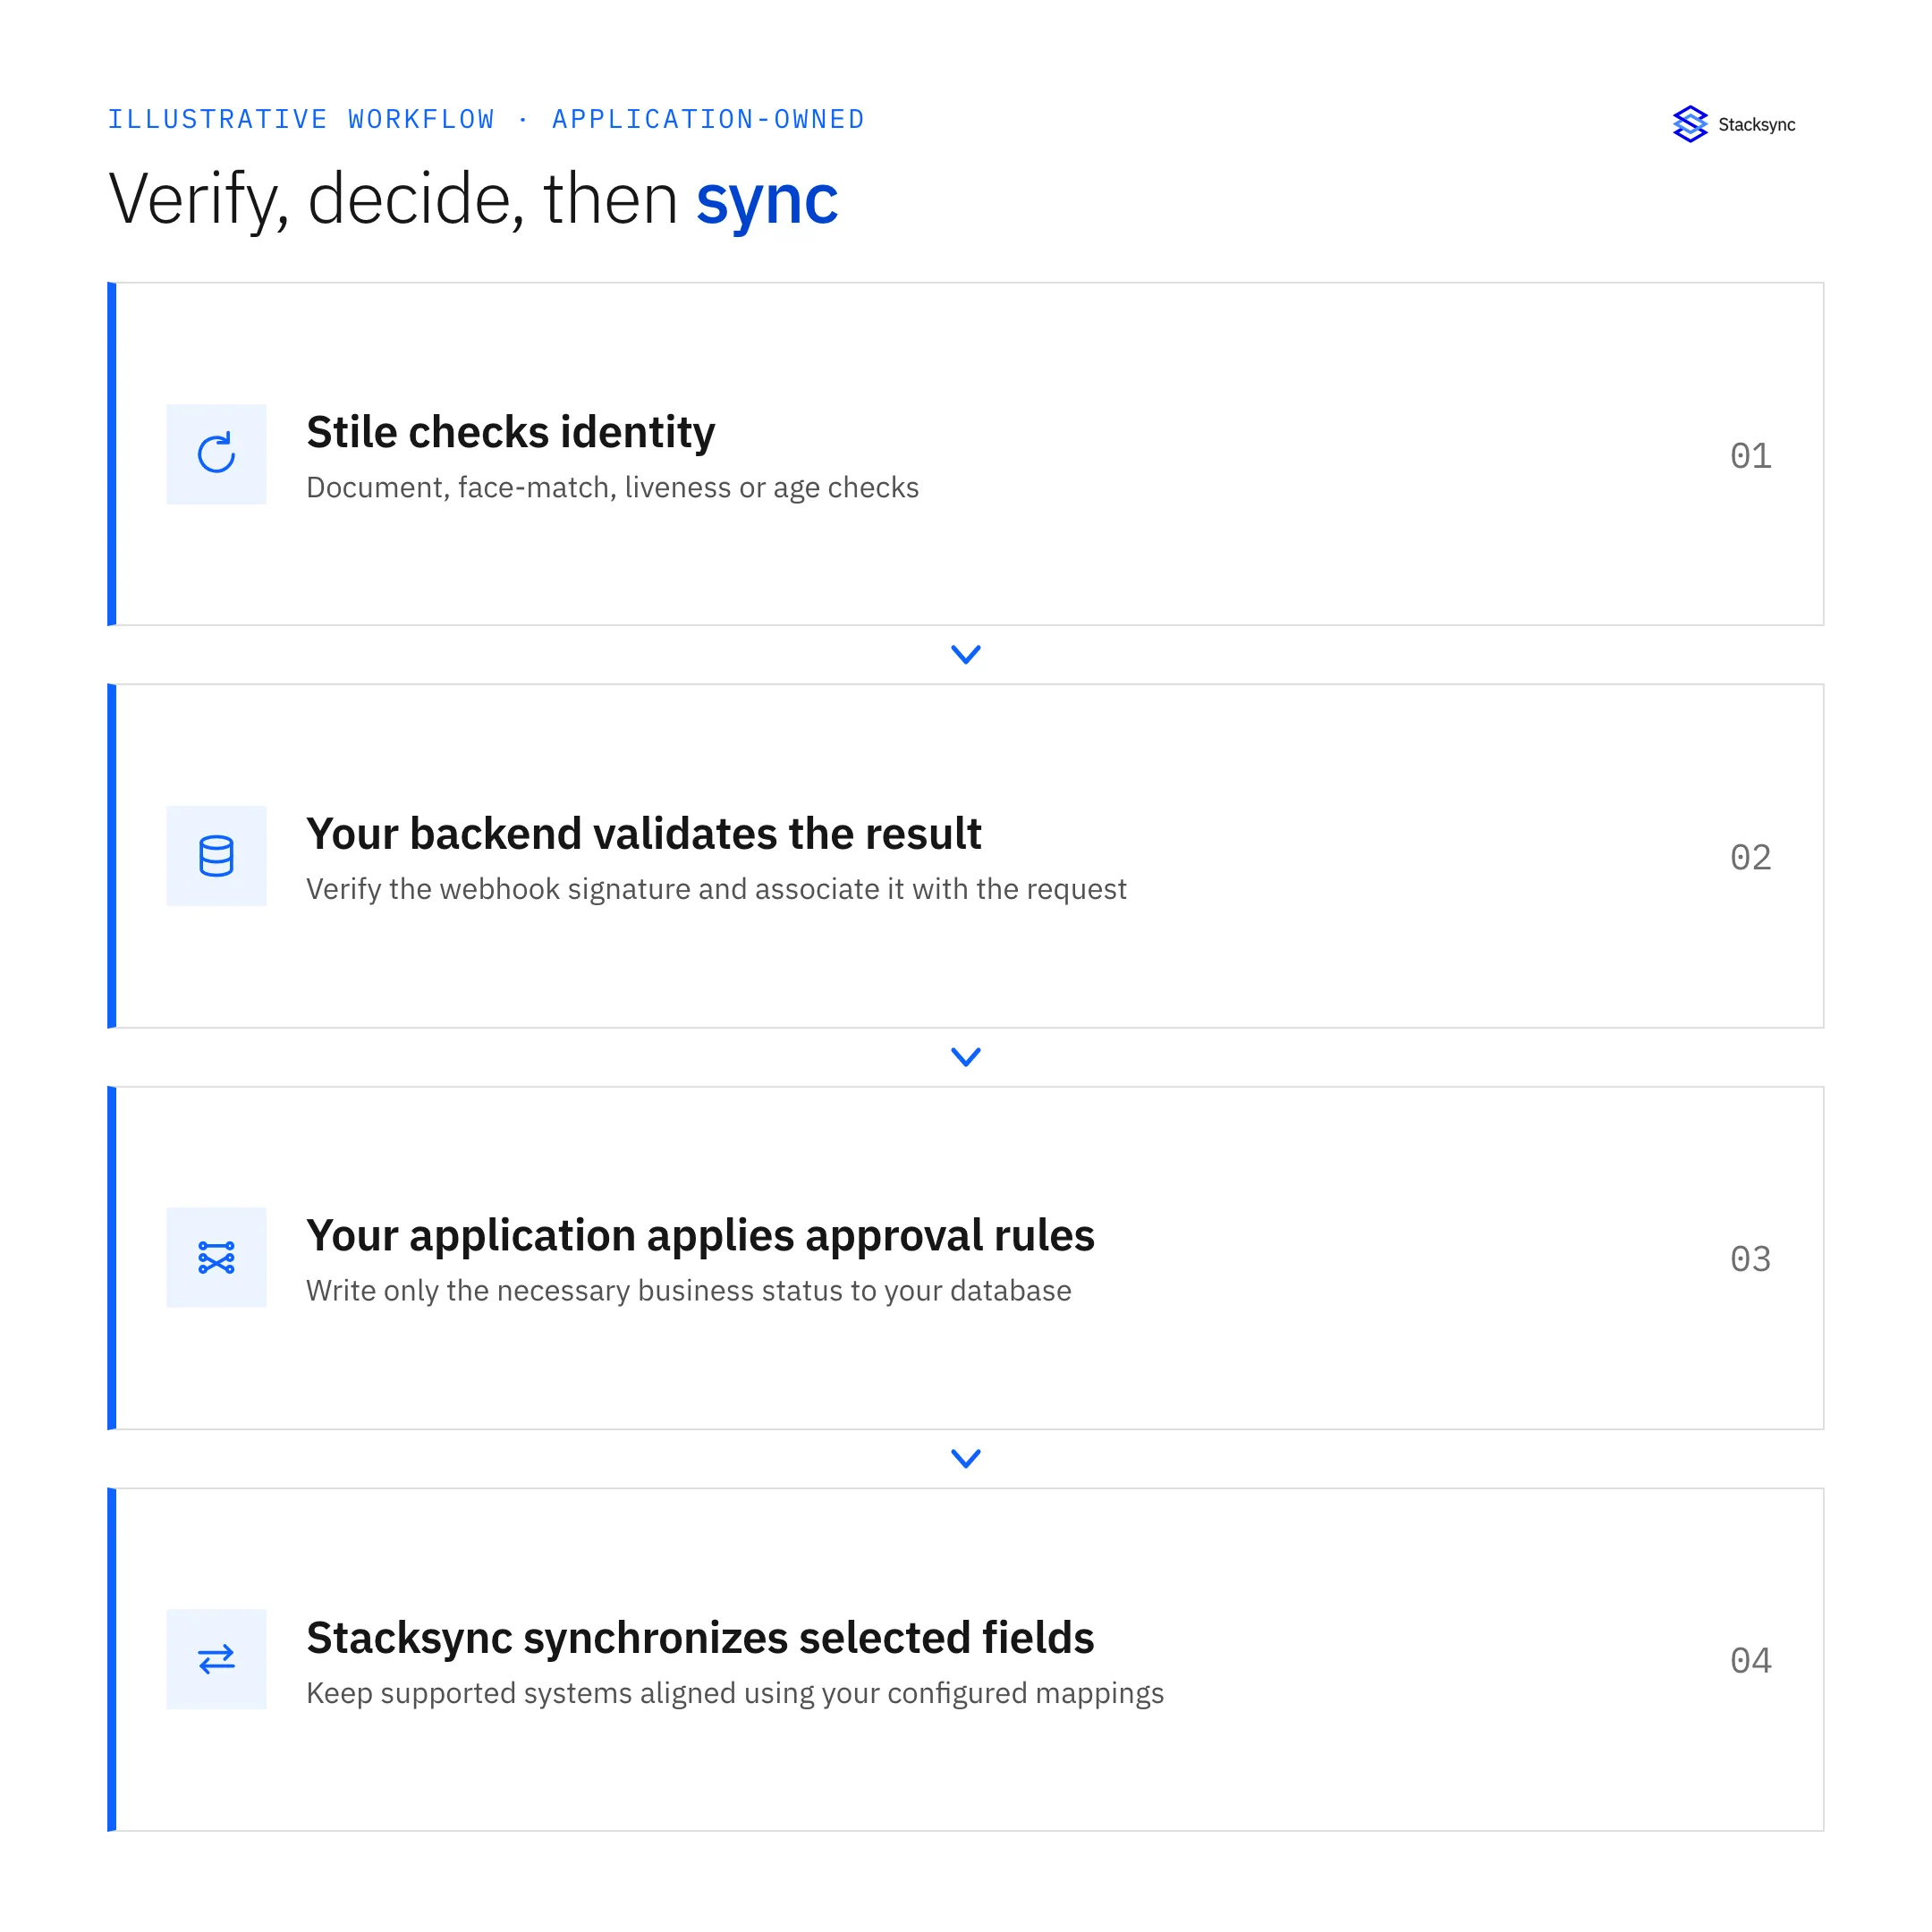The image size is (1932, 1932).
Task: Click the sync arrows icon beside Stacksync synchronizes
Action: tap(216, 1659)
